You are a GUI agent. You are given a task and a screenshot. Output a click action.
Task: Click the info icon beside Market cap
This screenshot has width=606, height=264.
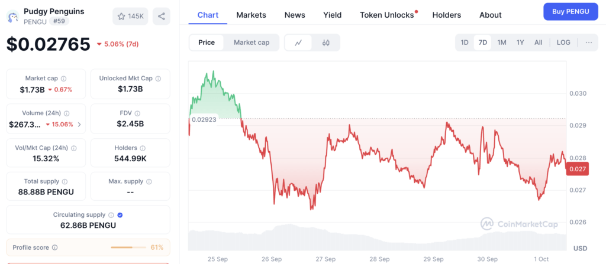click(x=63, y=78)
